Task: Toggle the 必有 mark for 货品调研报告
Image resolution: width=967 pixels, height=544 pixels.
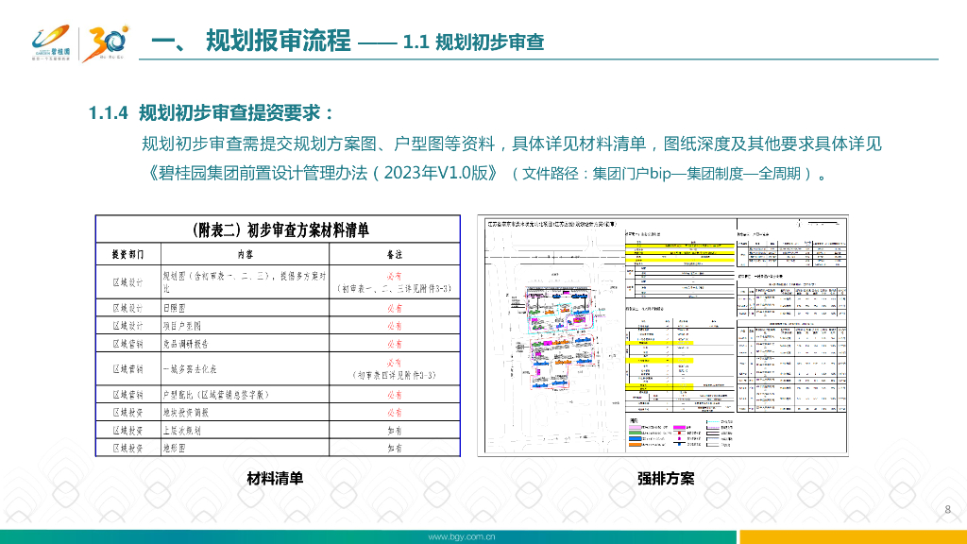Action: pos(395,343)
